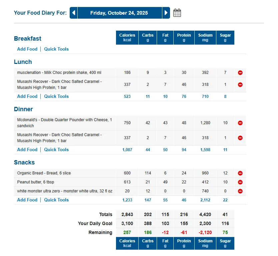
Task: Open Dinner Quick Tools
Action: click(56, 149)
